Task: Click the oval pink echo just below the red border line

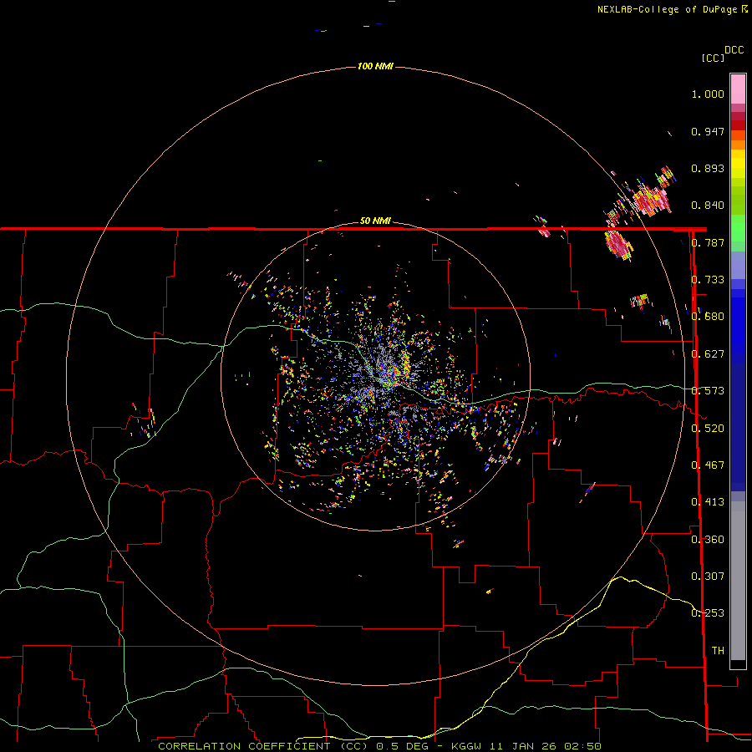Action: (617, 244)
